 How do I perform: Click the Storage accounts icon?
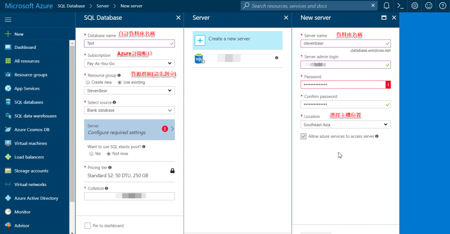(x=8, y=171)
